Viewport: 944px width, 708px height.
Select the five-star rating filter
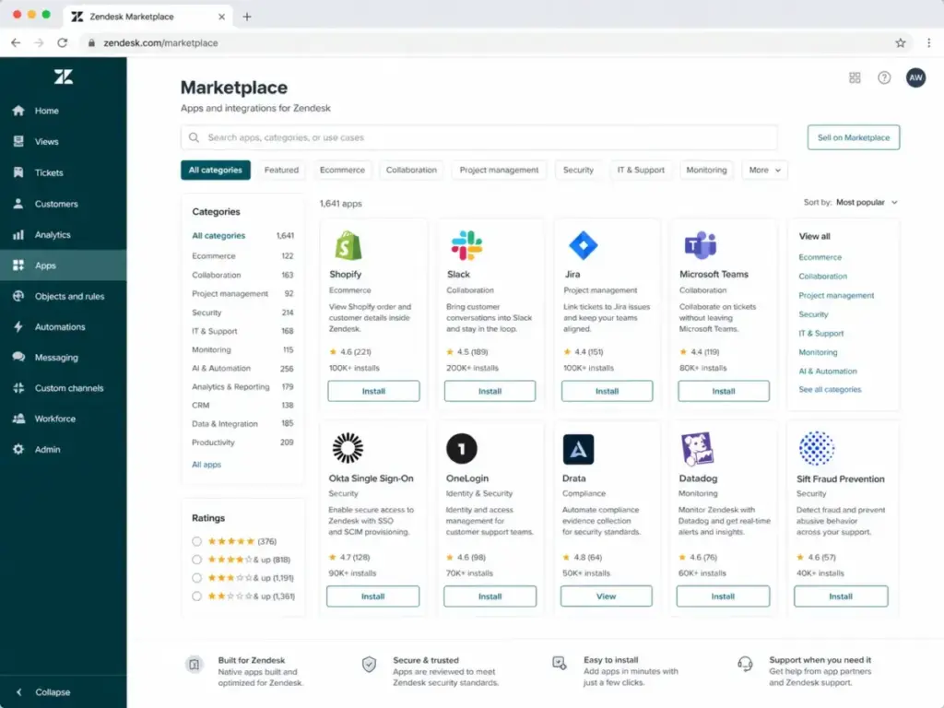pos(197,541)
